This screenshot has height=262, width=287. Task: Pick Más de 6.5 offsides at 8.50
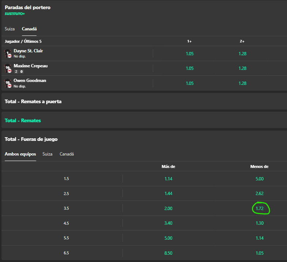[x=169, y=253]
